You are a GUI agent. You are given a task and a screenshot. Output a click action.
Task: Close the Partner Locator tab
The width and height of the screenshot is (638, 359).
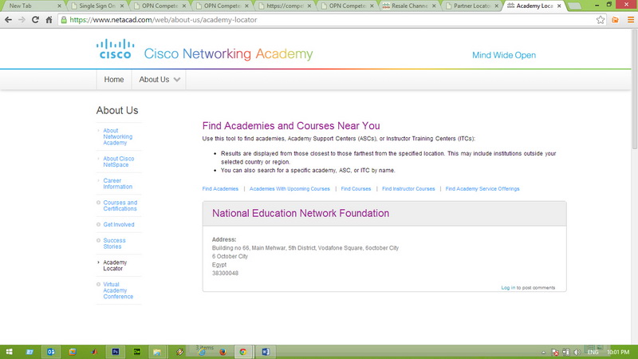click(496, 6)
